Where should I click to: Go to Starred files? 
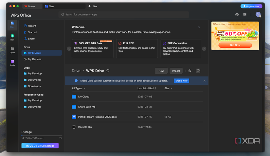tap(30, 32)
